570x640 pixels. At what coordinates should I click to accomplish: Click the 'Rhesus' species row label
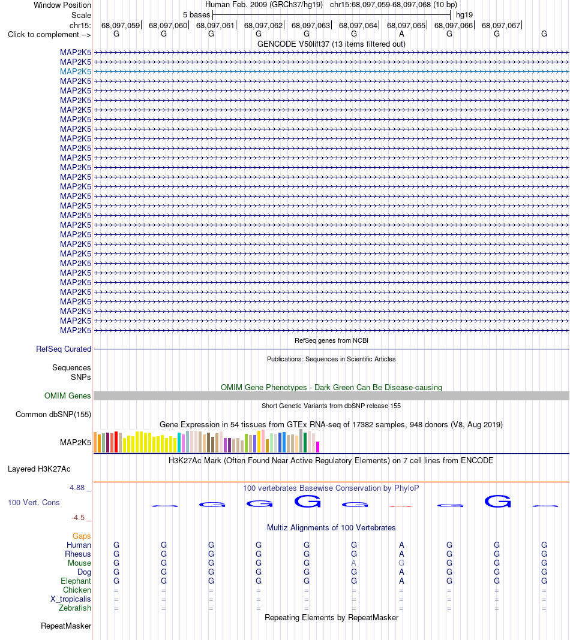click(77, 554)
